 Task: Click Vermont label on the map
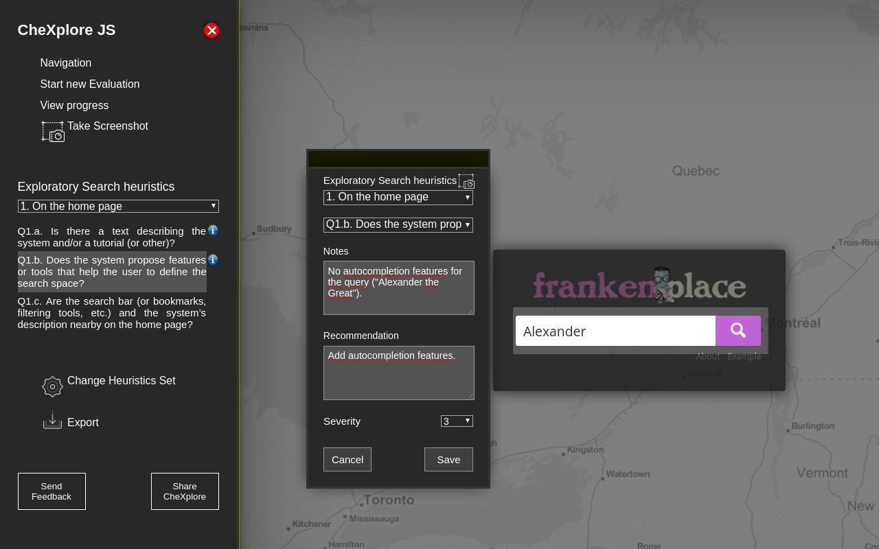pyautogui.click(x=822, y=473)
